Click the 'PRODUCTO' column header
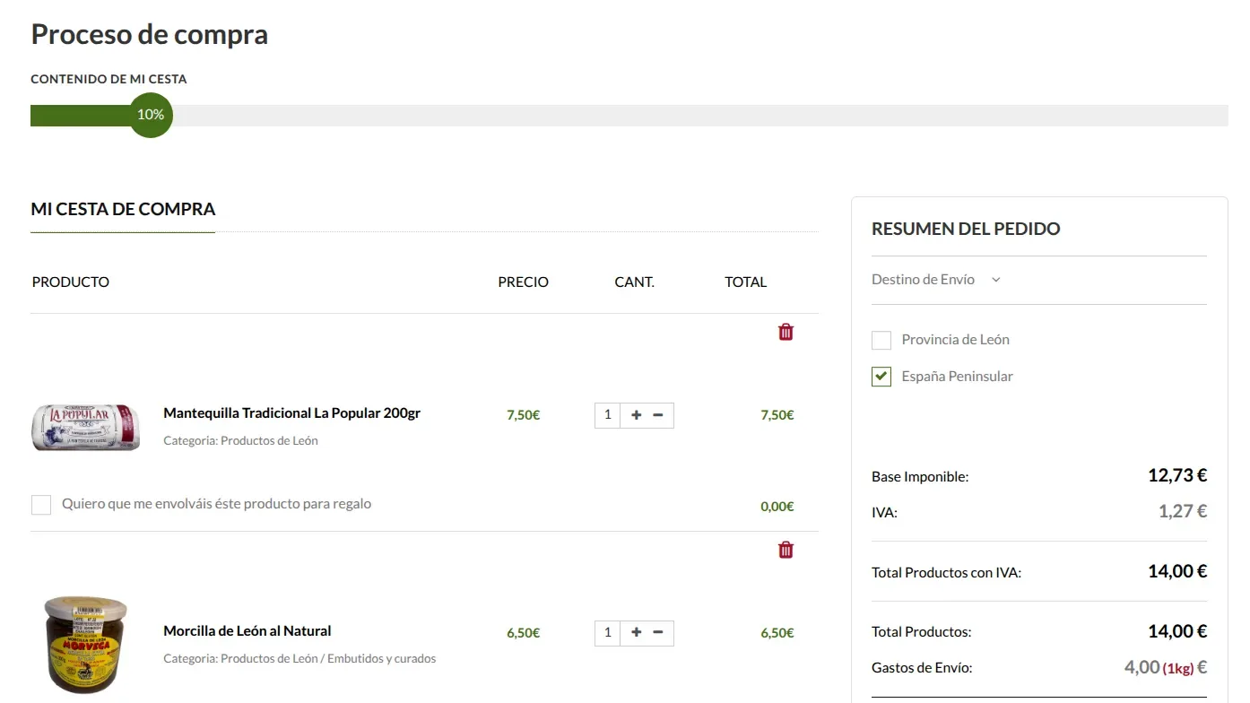The width and height of the screenshot is (1250, 703). tap(71, 282)
